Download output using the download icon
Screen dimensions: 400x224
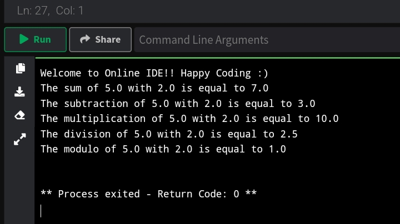(19, 91)
